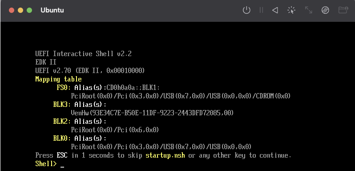The width and height of the screenshot is (355, 171).
Task: Select the BLK2: mapping label
Action: pos(62,122)
